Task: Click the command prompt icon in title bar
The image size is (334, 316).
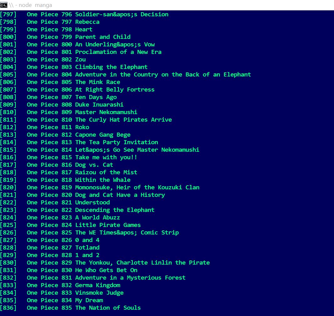Action: pyautogui.click(x=4, y=5)
